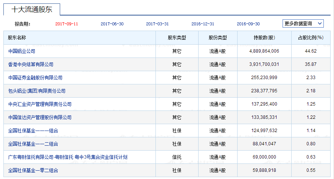Open 包头铝业(集团)有限责任公司 link
Viewport: 334px width, 179px height.
pos(37,91)
